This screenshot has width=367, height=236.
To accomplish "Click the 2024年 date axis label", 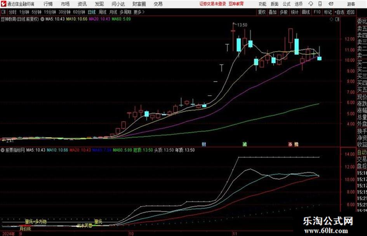I will click(x=9, y=233).
